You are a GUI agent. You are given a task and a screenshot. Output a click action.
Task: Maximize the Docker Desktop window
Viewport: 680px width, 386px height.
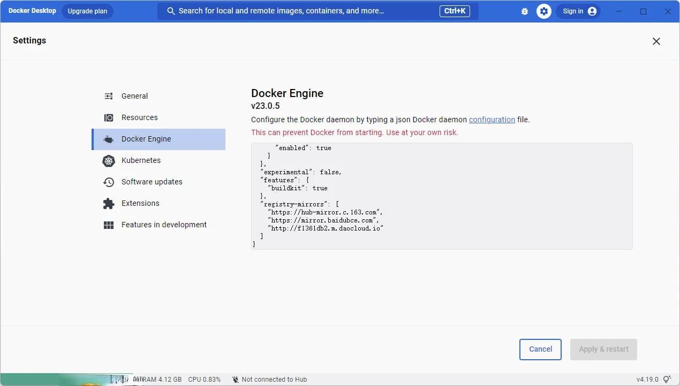pyautogui.click(x=644, y=11)
